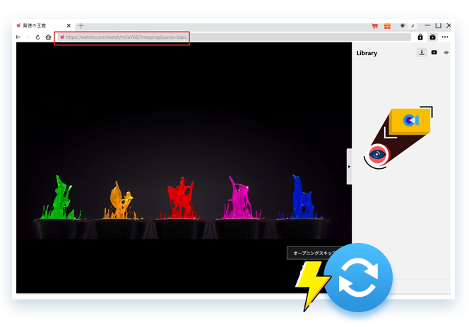Click the padlock icon in toolbar
The image size is (469, 327).
coord(420,37)
